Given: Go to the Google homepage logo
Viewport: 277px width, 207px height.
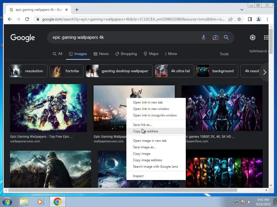Looking at the screenshot, I should (x=23, y=38).
